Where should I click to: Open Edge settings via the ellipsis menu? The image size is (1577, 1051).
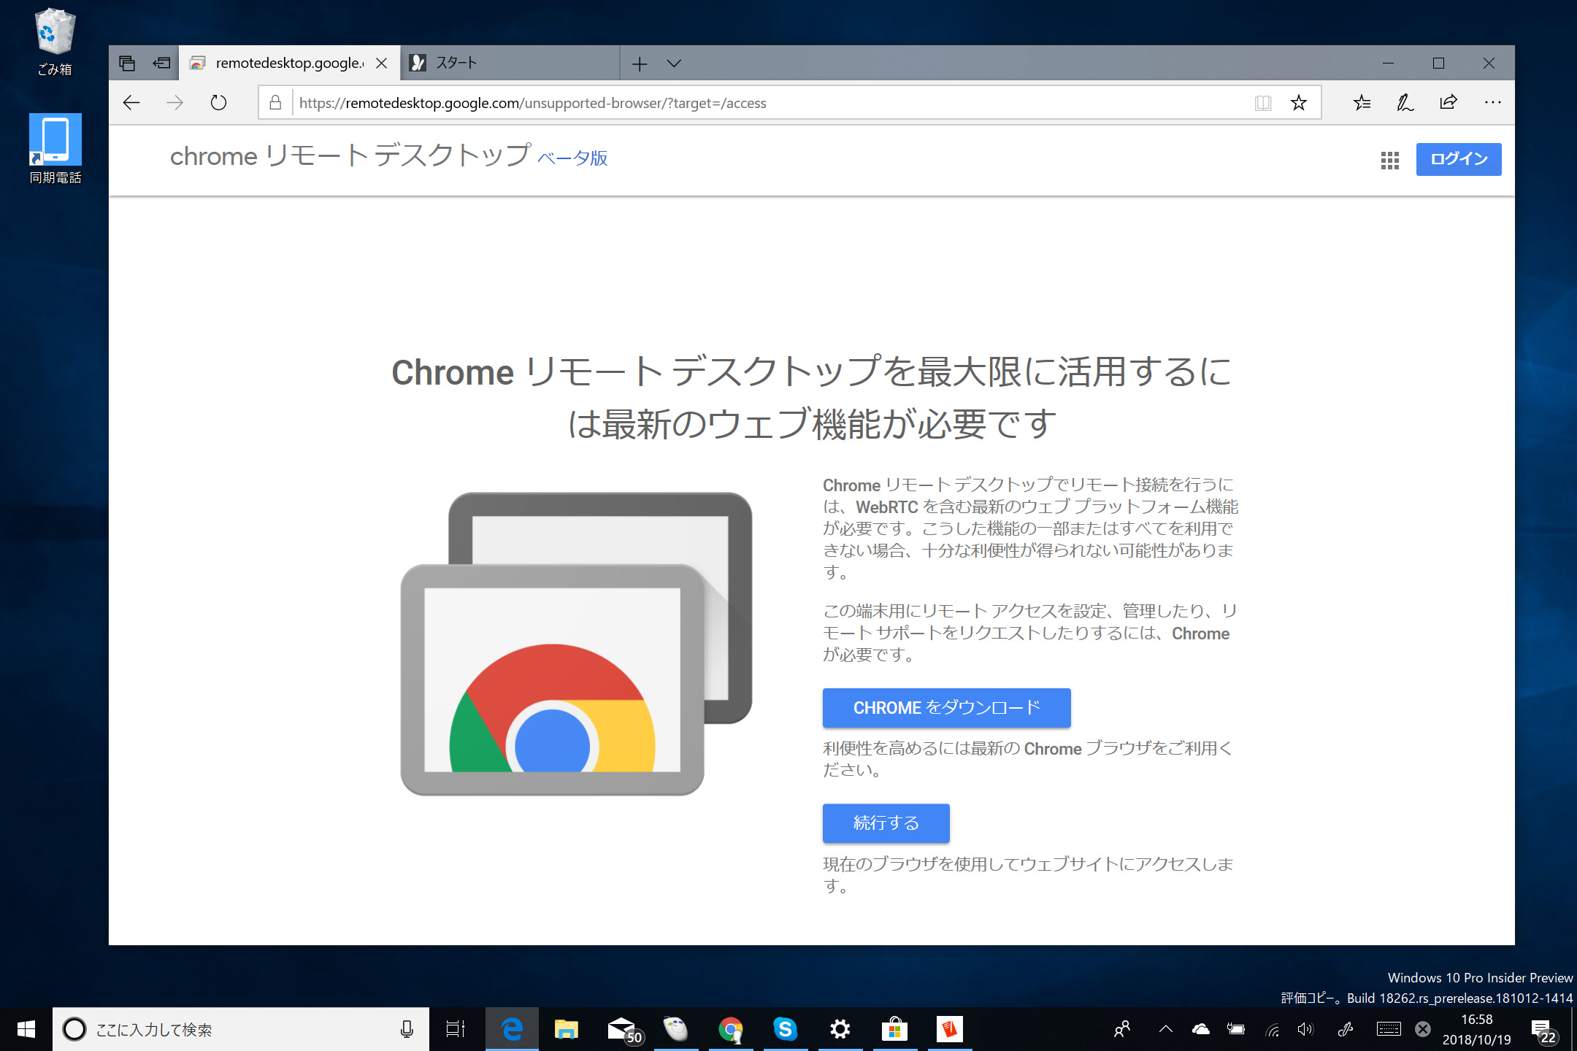pyautogui.click(x=1492, y=102)
